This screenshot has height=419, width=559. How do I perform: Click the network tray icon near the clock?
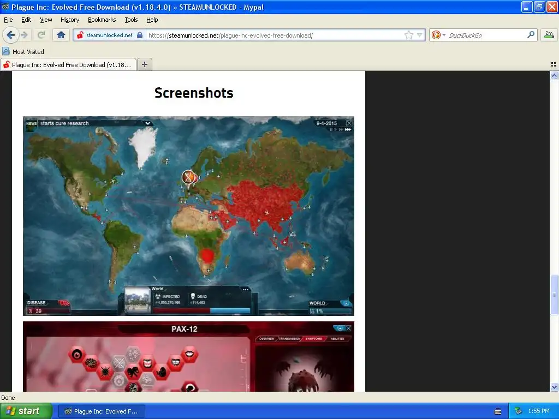tap(519, 411)
